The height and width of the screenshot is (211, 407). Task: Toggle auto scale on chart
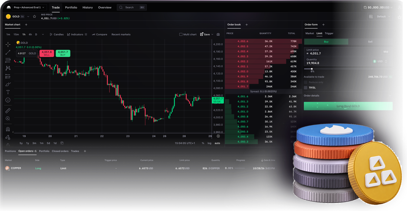[217, 143]
